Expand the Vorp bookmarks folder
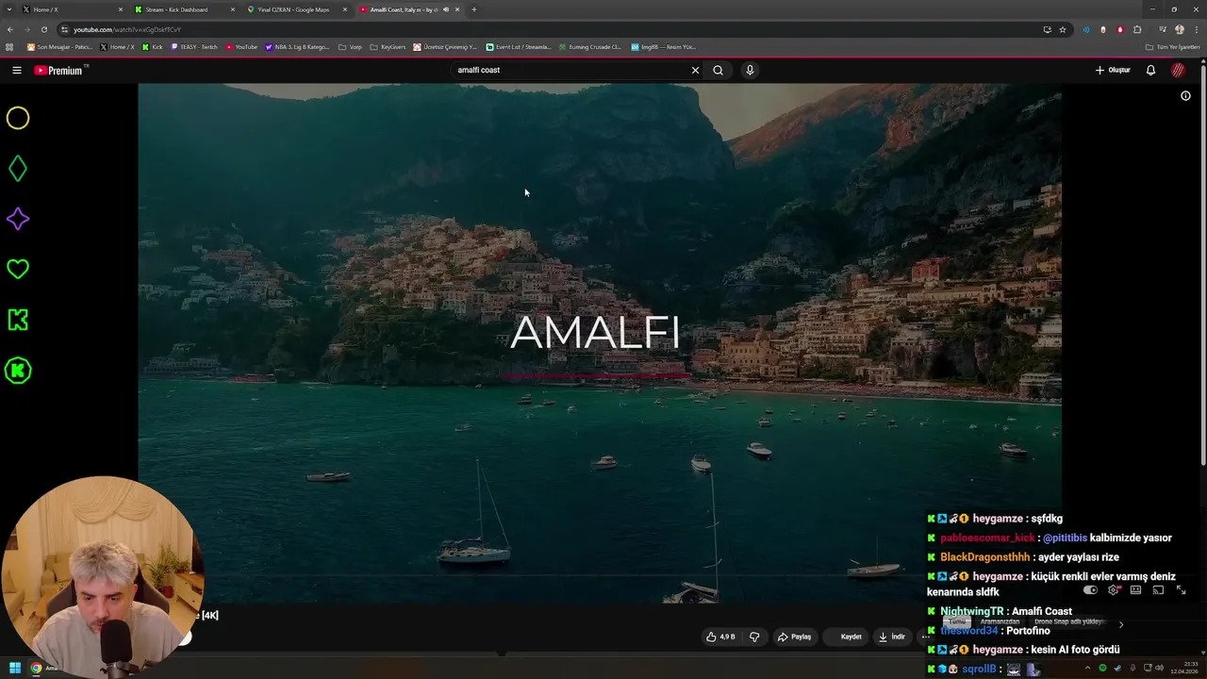 click(350, 46)
